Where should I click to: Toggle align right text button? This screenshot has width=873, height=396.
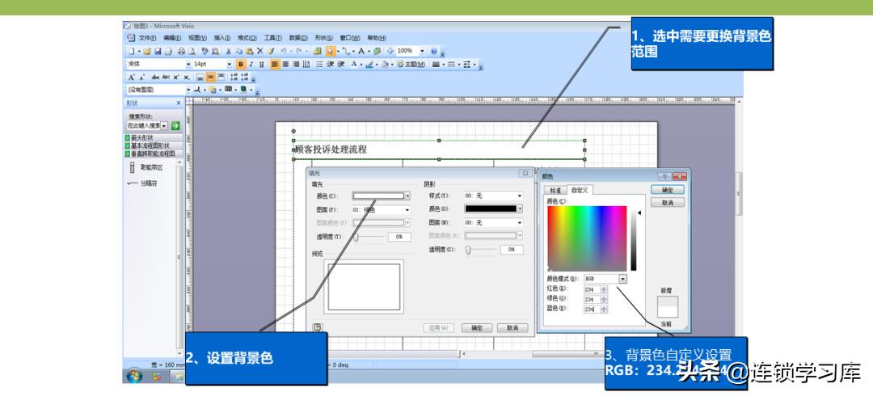[x=296, y=64]
